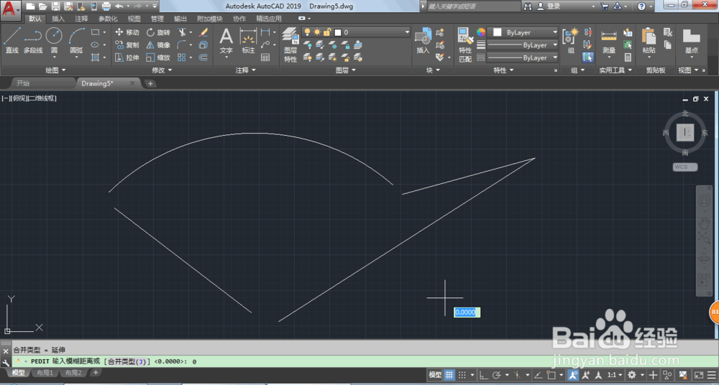Select the Line (直线) tool
Image resolution: width=719 pixels, height=385 pixels.
click(x=12, y=40)
